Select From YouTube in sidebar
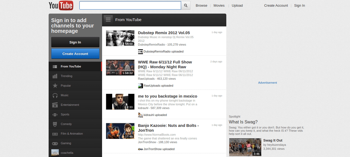The width and height of the screenshot is (350, 157). click(71, 67)
